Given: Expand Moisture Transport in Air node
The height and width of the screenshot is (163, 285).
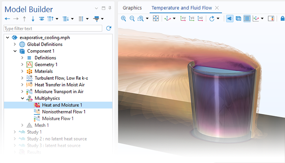Looking at the screenshot, I should point(22,91).
